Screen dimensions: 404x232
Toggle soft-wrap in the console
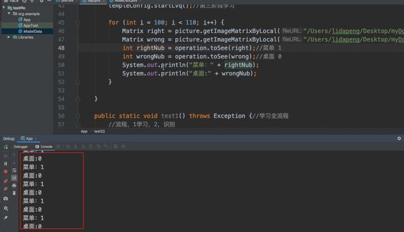pos(14,170)
